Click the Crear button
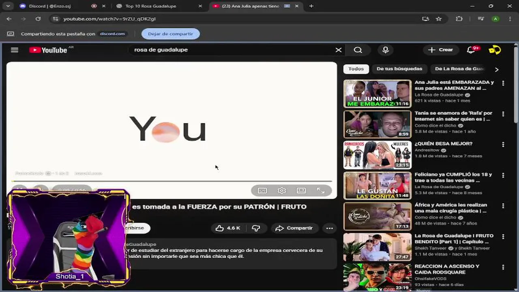 coord(441,50)
